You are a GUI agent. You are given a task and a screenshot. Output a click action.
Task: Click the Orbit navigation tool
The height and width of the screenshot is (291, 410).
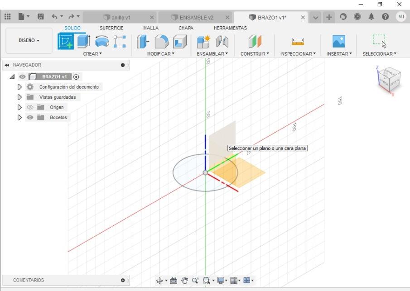pyautogui.click(x=159, y=281)
